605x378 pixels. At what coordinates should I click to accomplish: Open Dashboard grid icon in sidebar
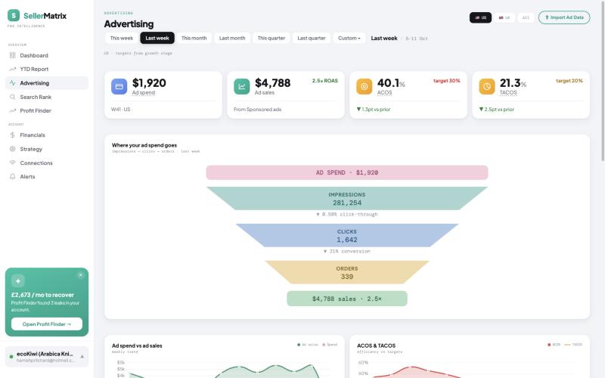click(12, 55)
